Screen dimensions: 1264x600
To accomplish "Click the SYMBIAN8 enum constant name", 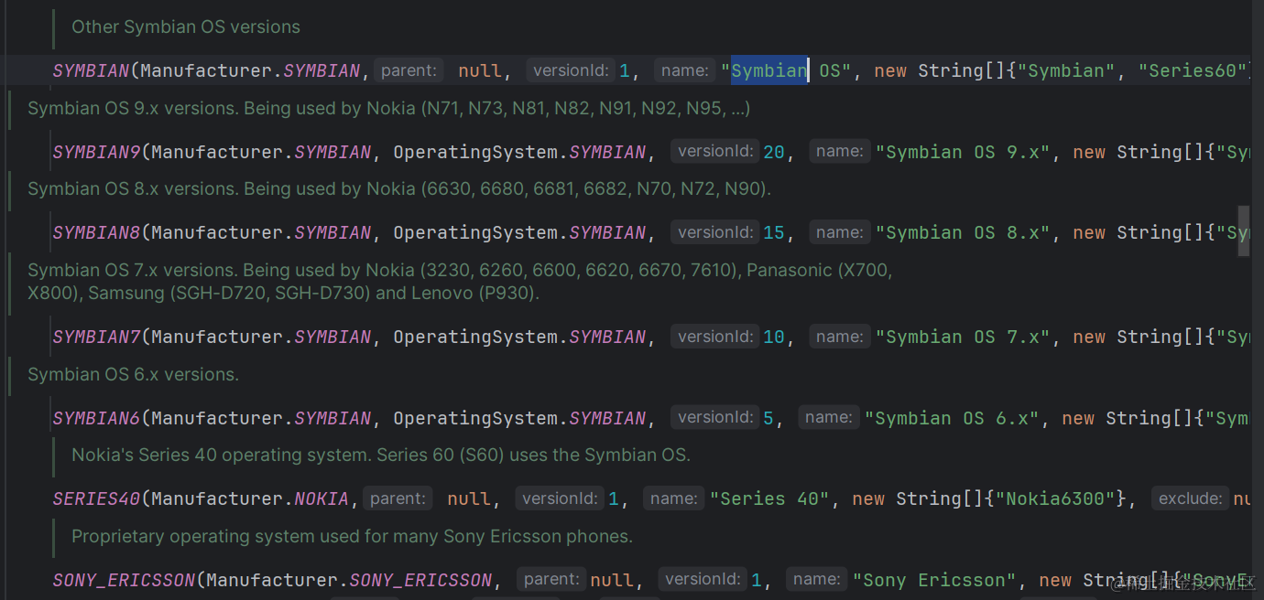I will click(97, 232).
